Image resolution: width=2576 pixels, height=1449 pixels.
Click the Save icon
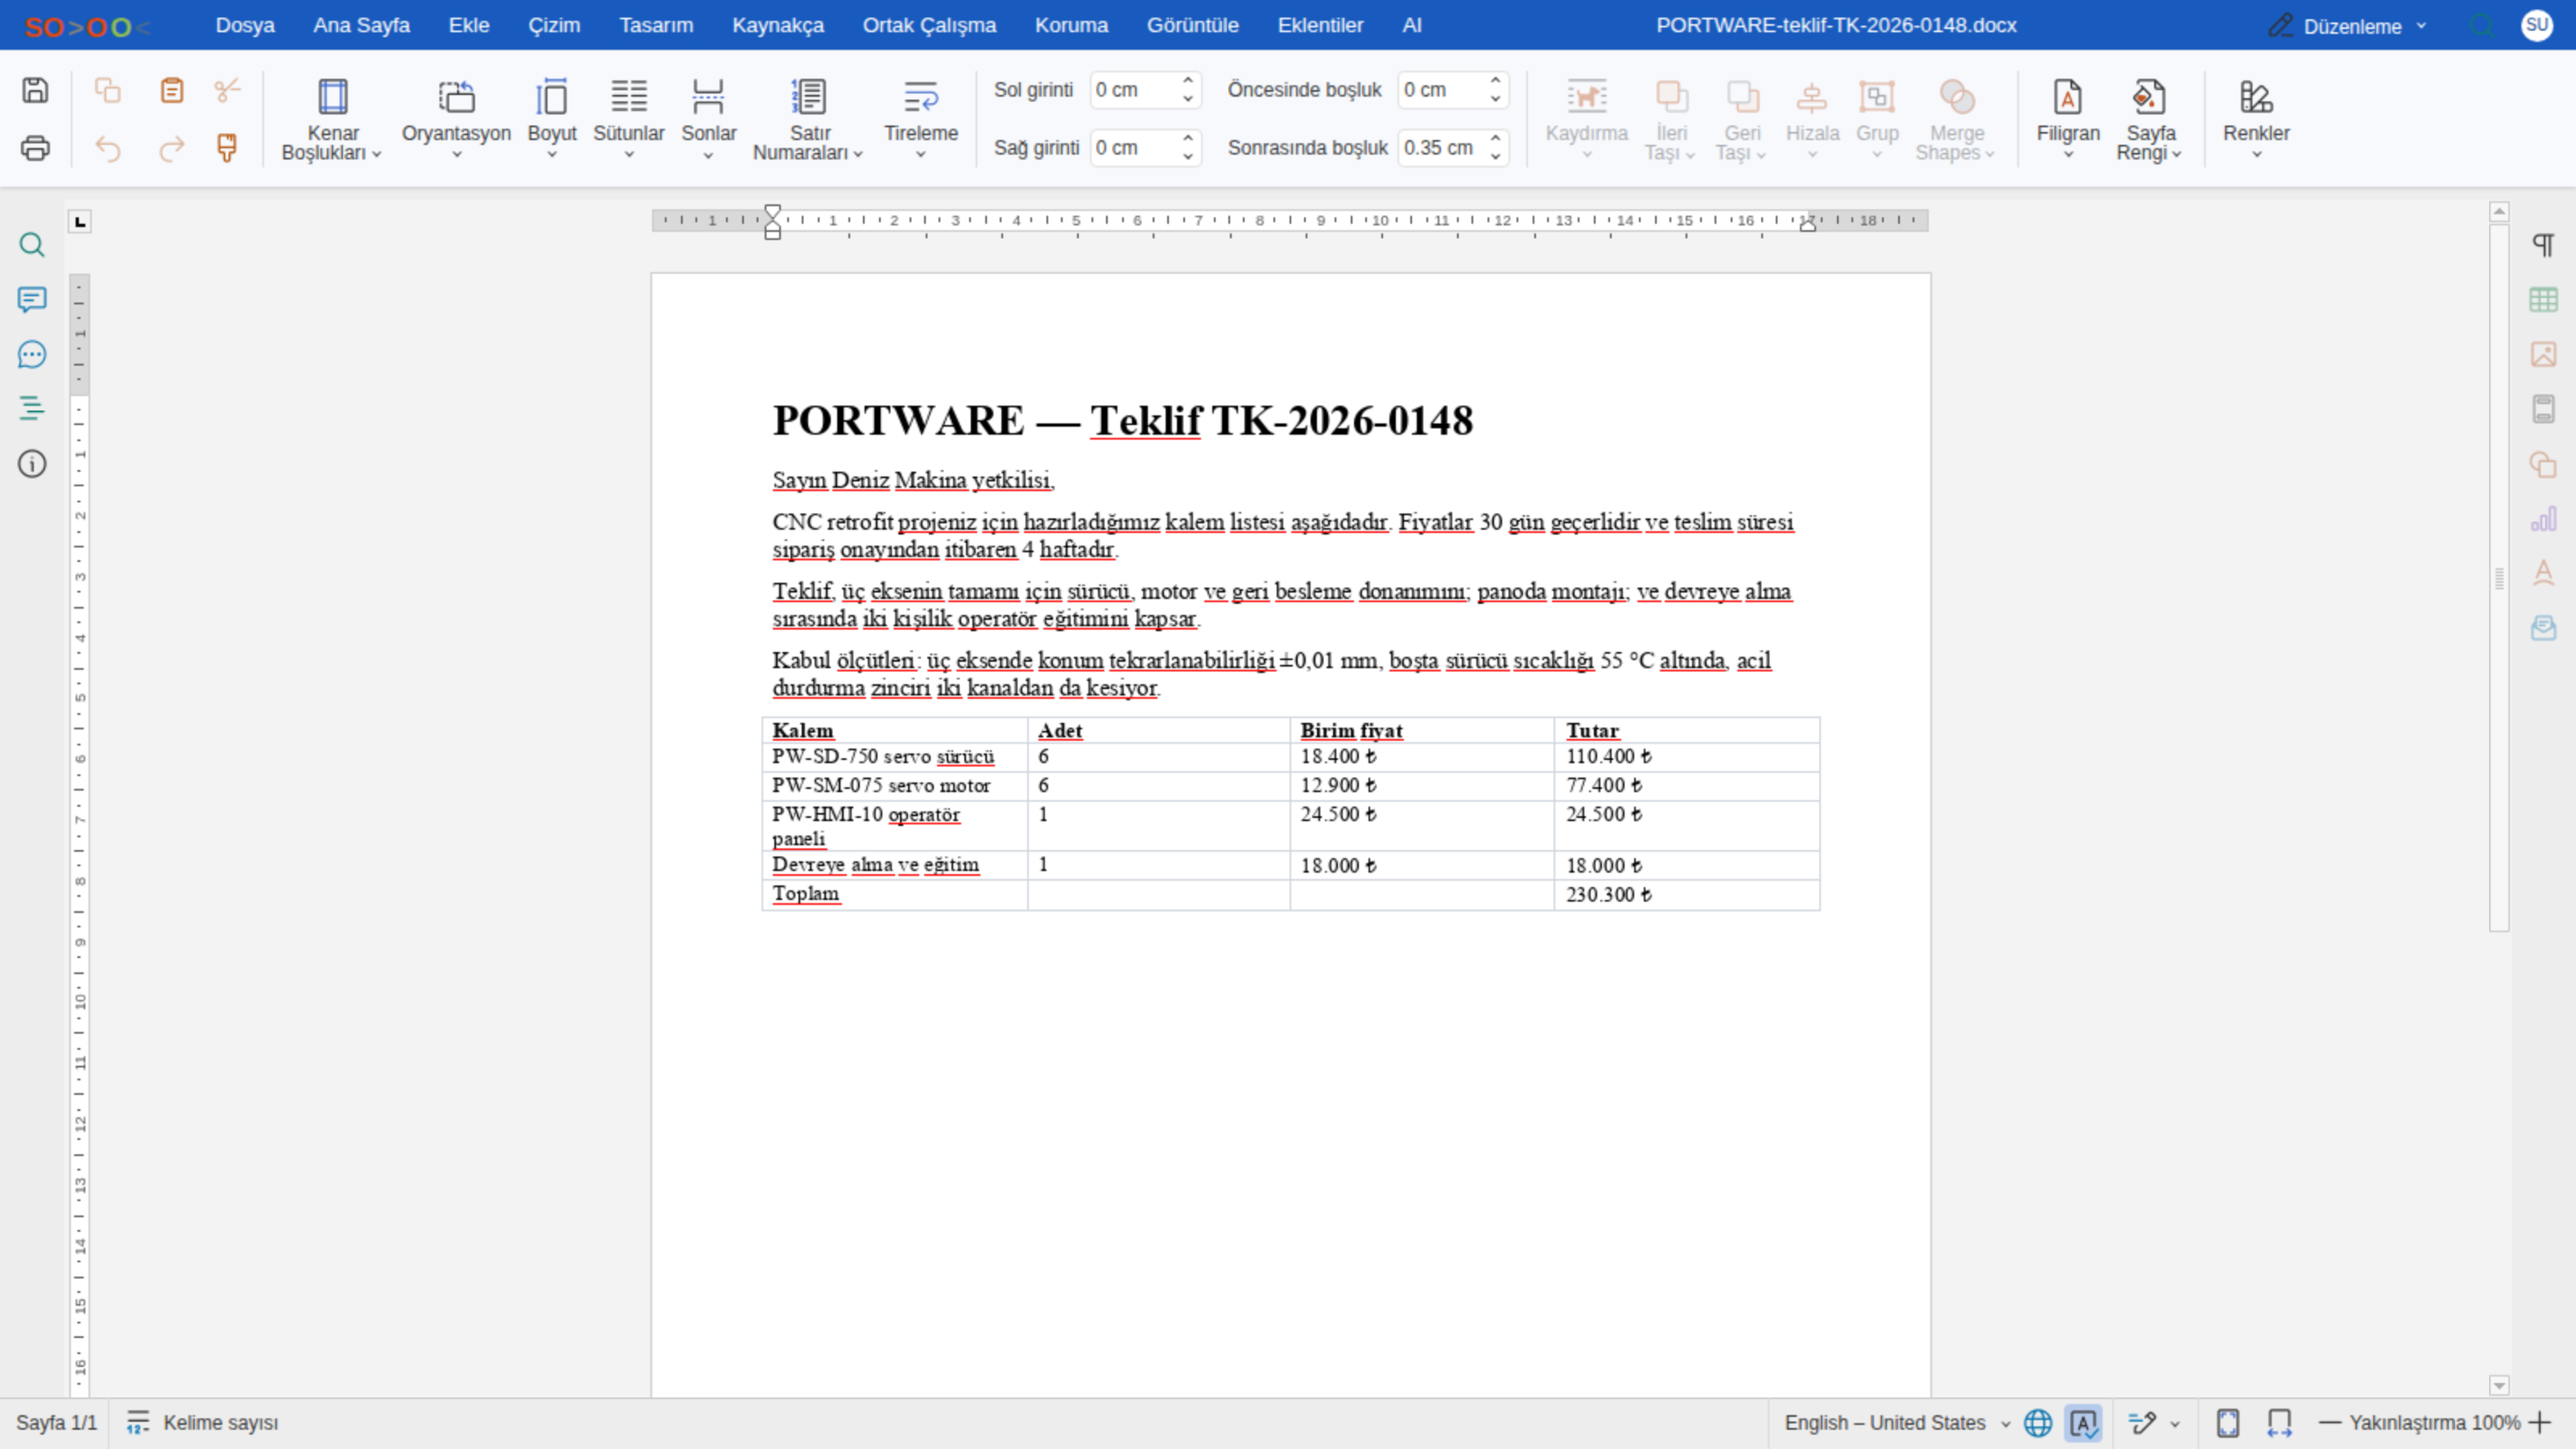(x=35, y=90)
